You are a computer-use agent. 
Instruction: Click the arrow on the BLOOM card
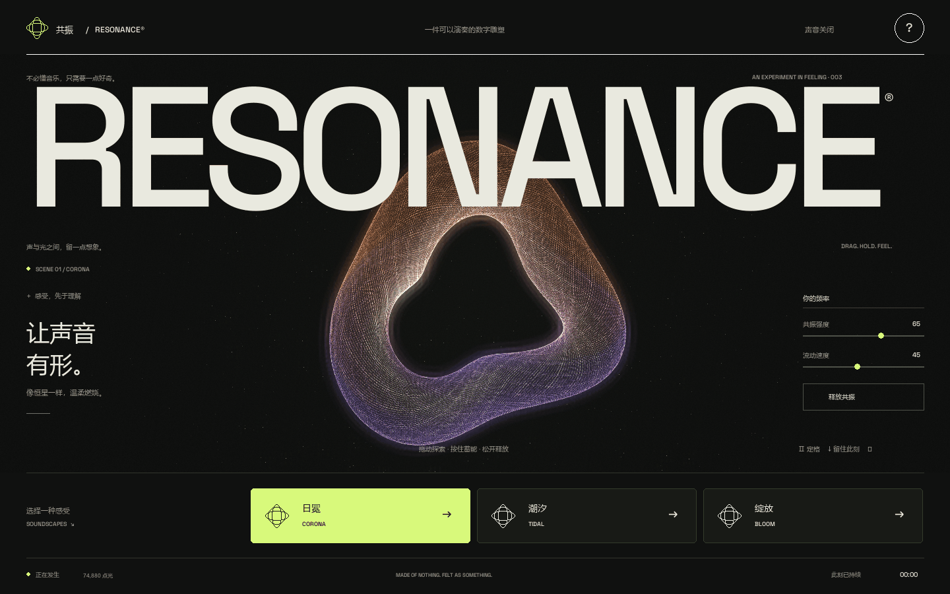[x=899, y=514]
